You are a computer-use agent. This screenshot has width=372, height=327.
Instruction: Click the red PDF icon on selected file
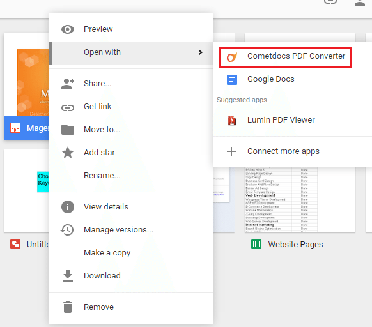click(x=15, y=128)
